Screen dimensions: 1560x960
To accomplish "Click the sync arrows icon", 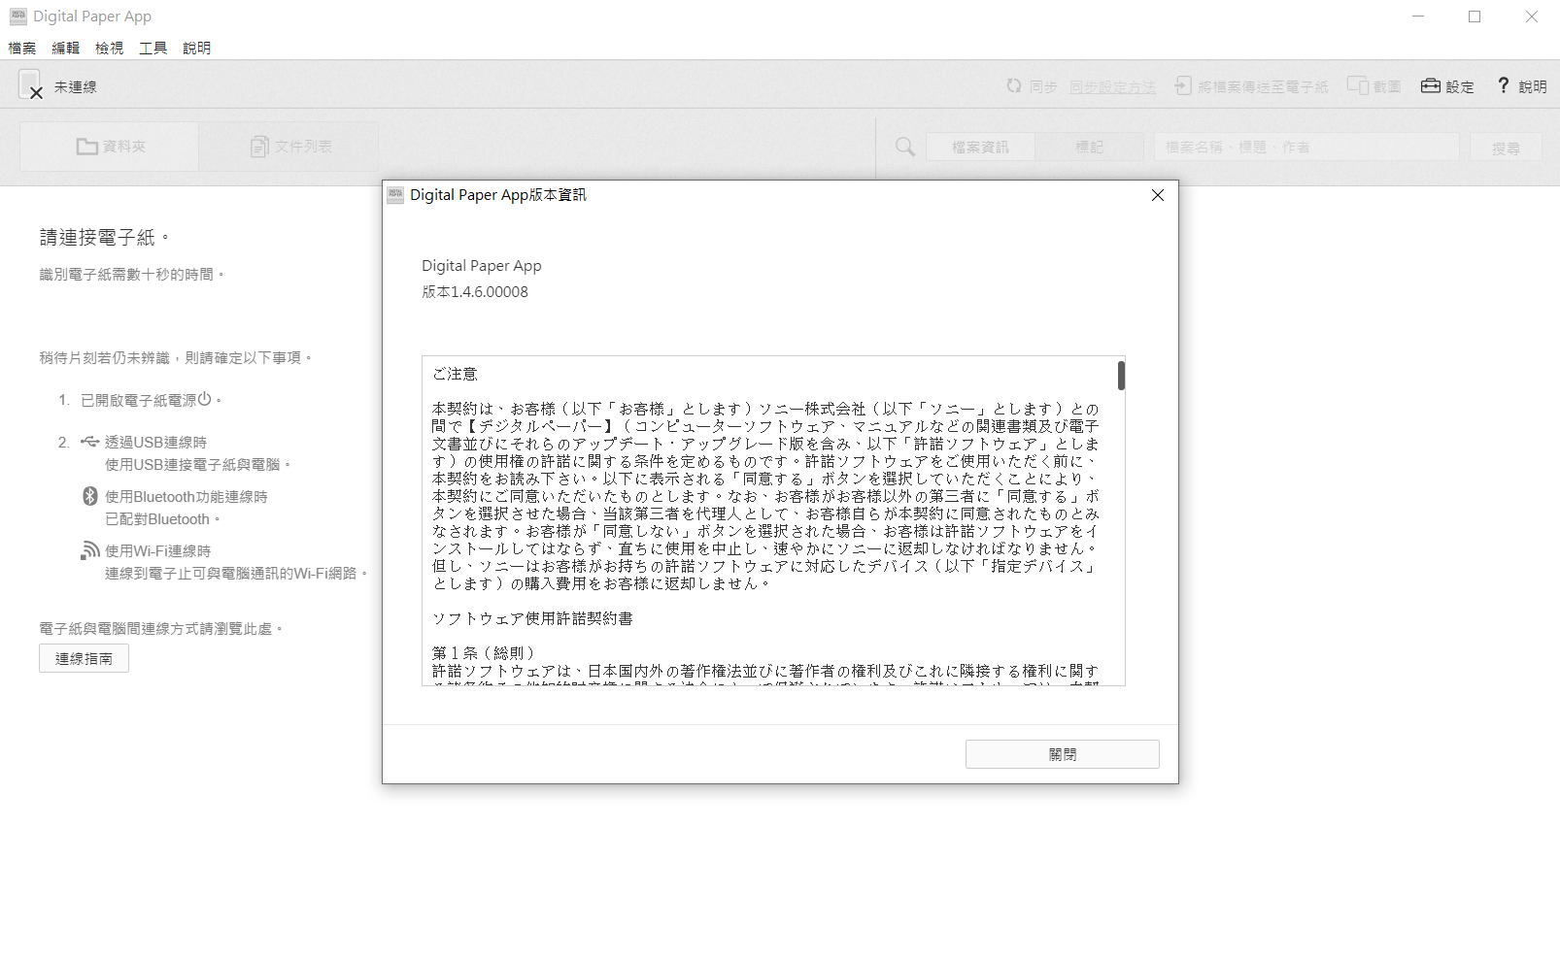I will click(x=1014, y=85).
